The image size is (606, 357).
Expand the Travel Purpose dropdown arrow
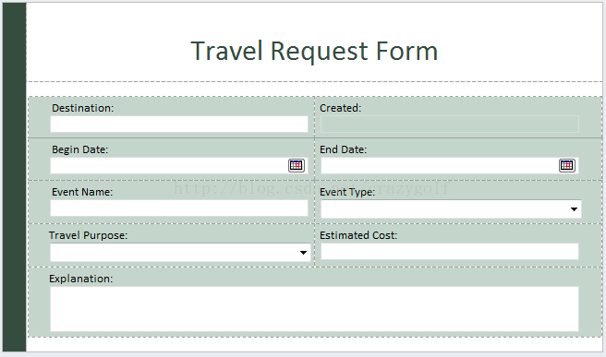pyautogui.click(x=303, y=253)
